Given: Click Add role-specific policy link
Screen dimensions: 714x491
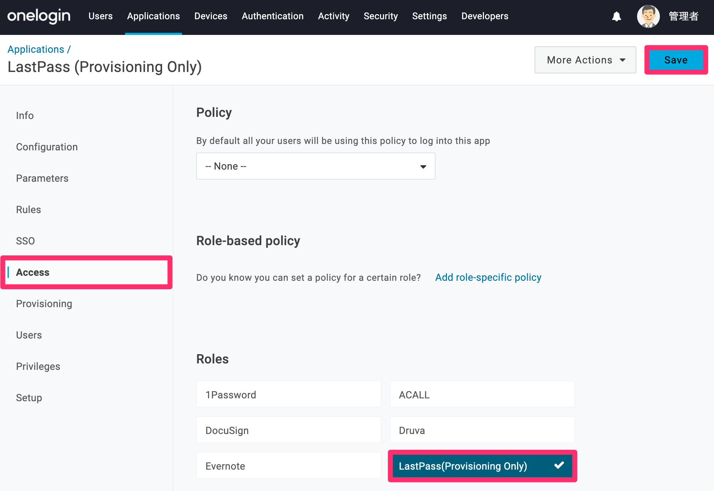Looking at the screenshot, I should point(488,277).
